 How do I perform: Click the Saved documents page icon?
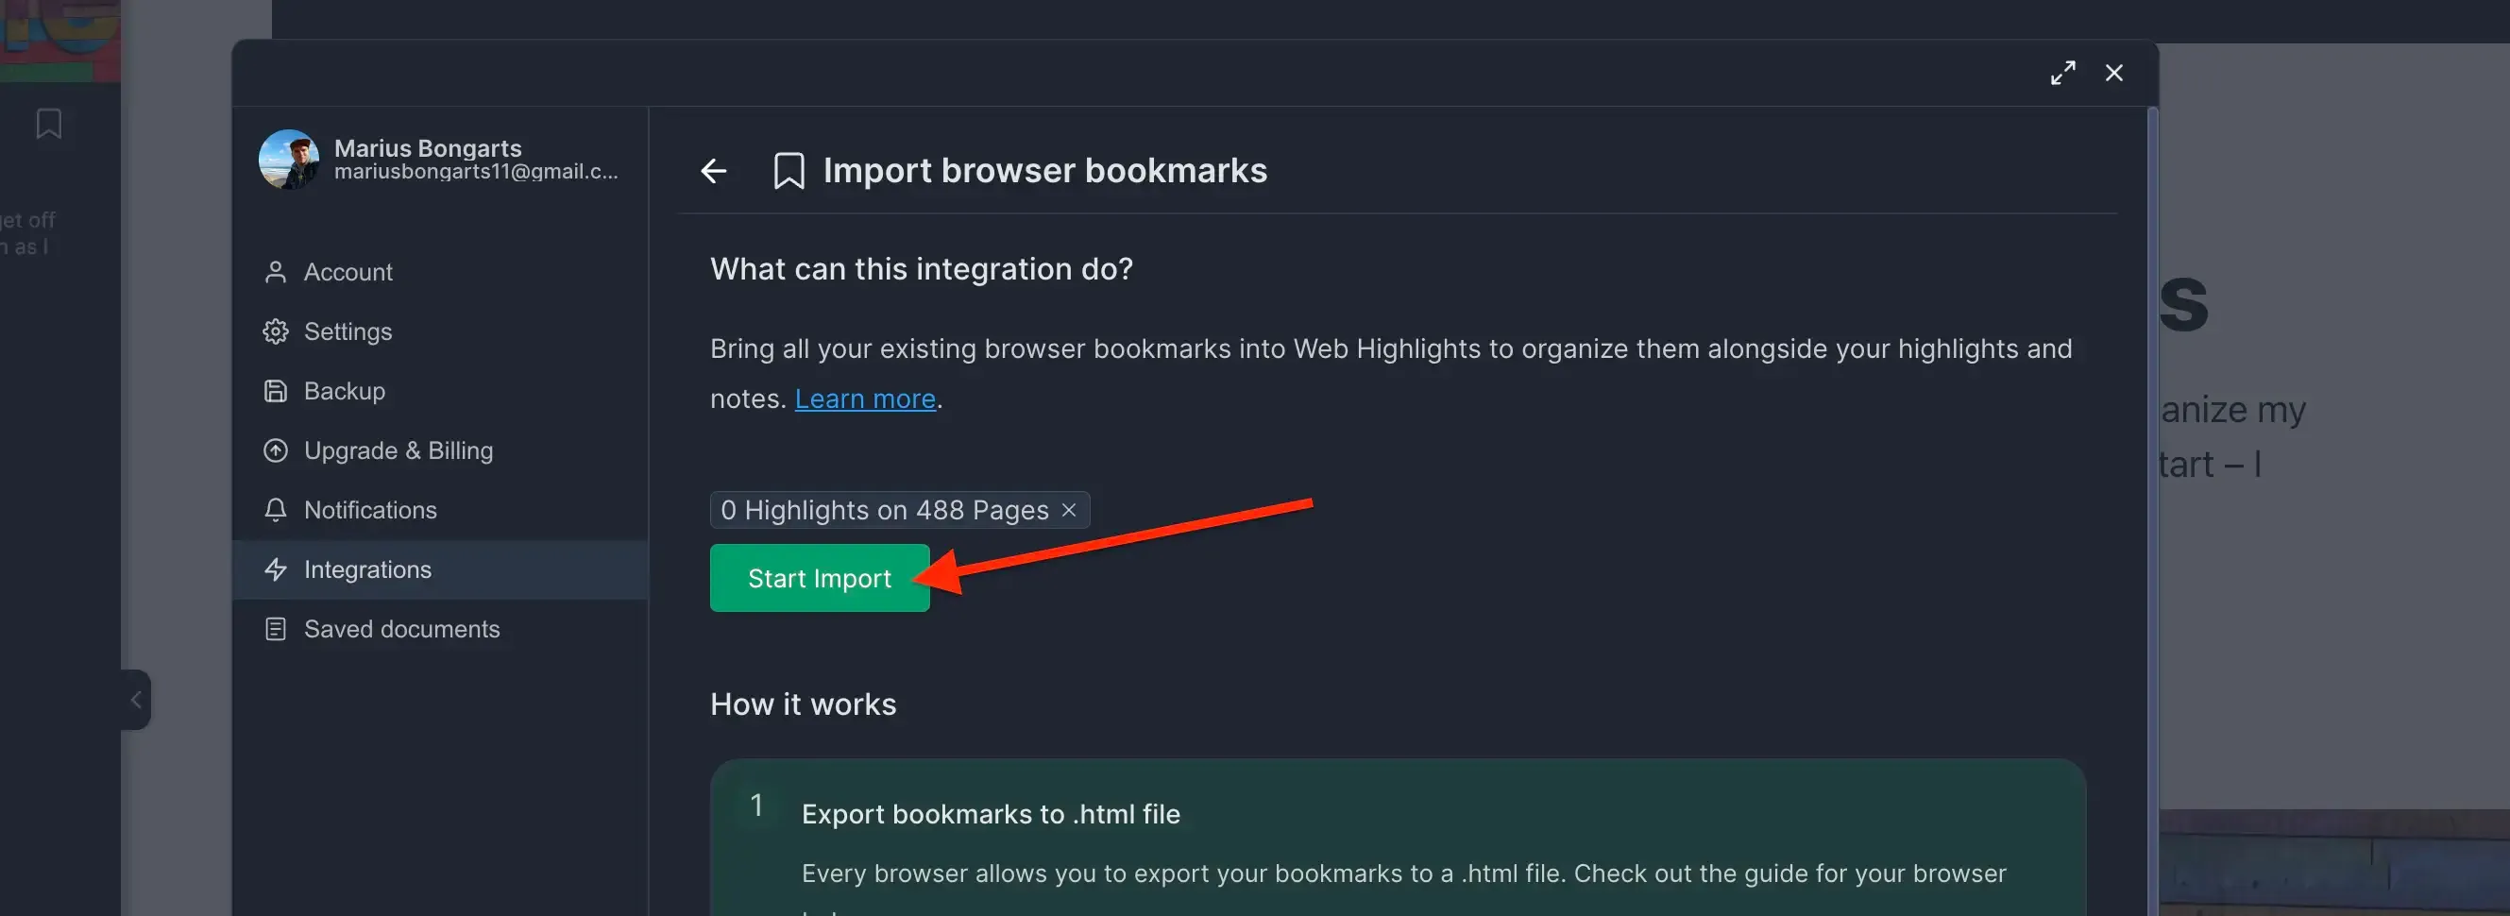pyautogui.click(x=276, y=629)
